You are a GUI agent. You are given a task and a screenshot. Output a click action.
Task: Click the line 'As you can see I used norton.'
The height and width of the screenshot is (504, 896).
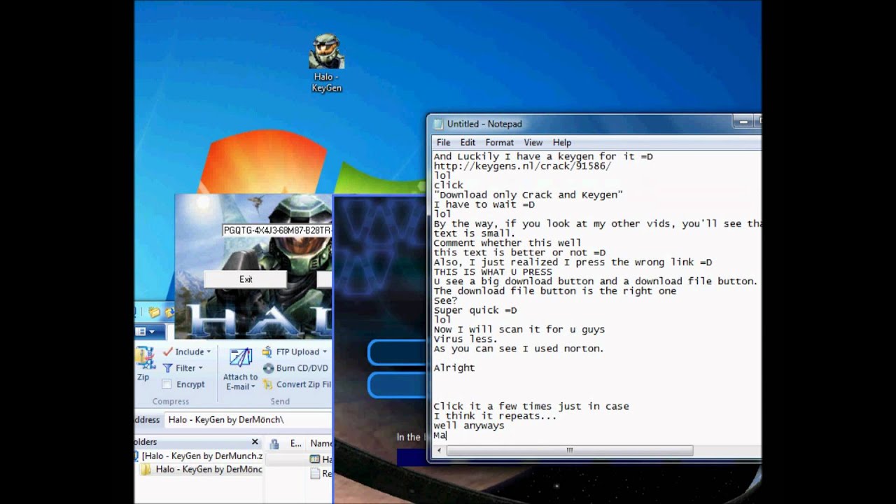click(x=518, y=349)
